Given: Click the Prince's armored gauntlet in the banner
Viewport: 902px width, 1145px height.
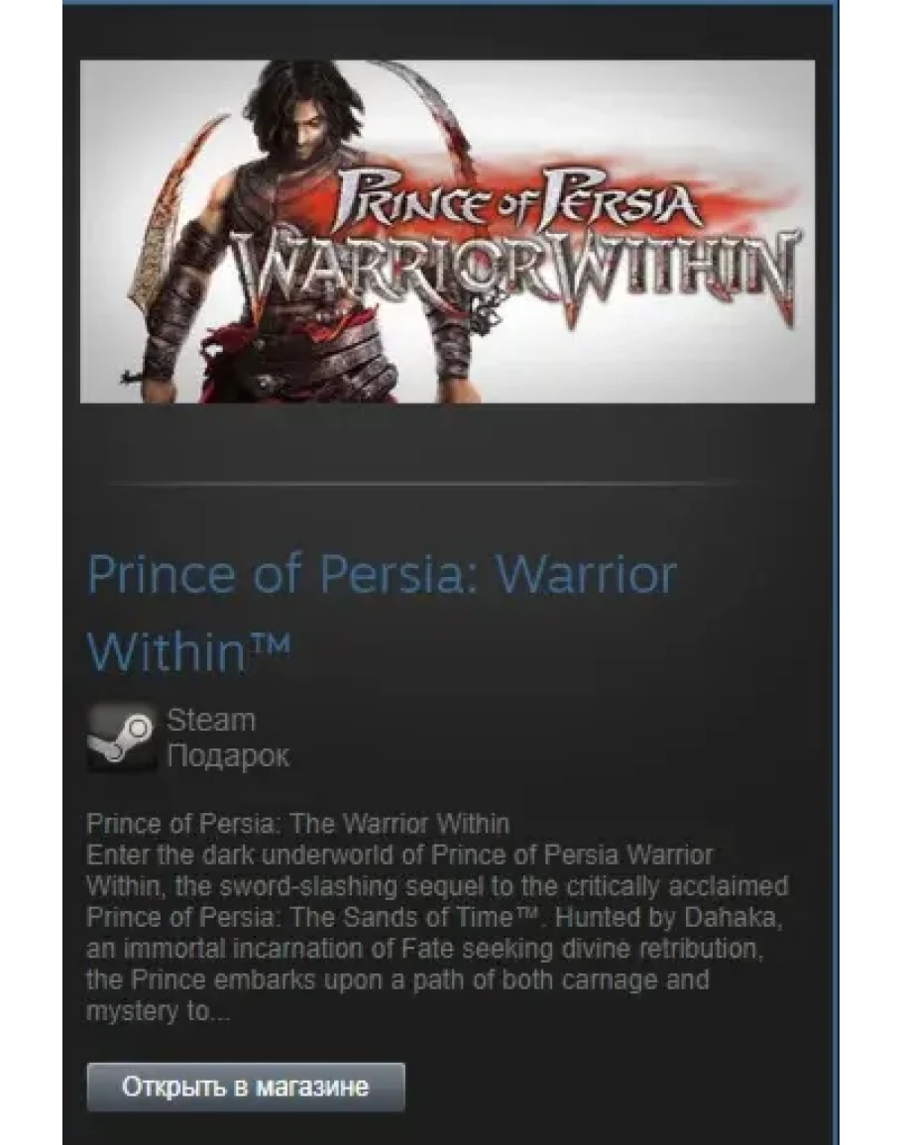Looking at the screenshot, I should [175, 306].
